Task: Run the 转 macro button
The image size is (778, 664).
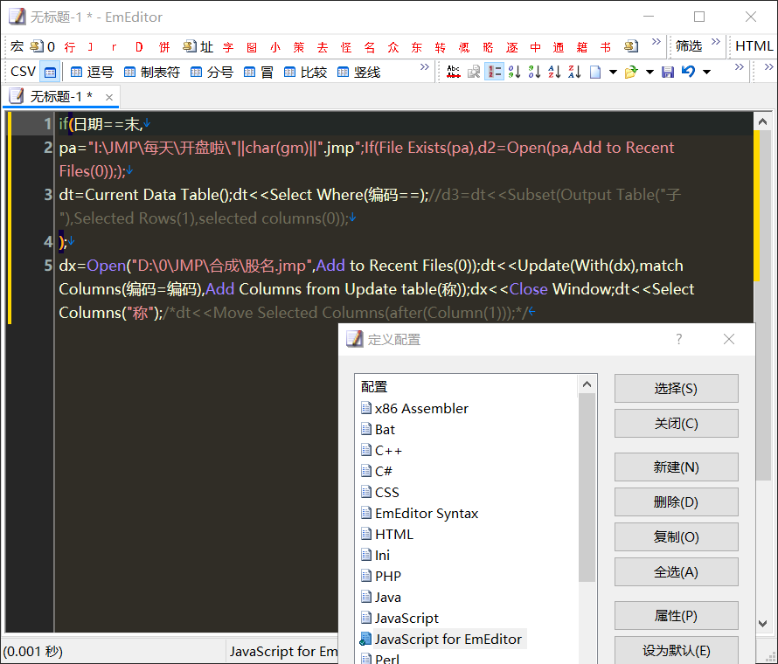Action: [440, 47]
